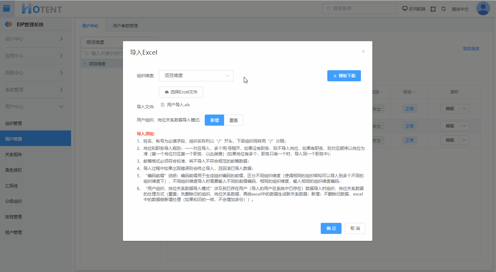Click the sidebar collapse icon at top-left
The image size is (496, 272).
click(7, 8)
